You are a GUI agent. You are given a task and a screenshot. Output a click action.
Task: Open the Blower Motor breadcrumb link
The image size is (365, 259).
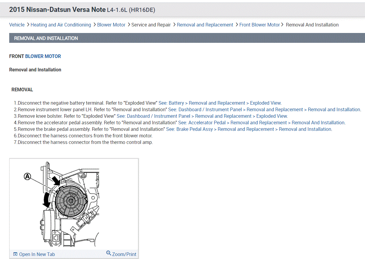tap(111, 25)
